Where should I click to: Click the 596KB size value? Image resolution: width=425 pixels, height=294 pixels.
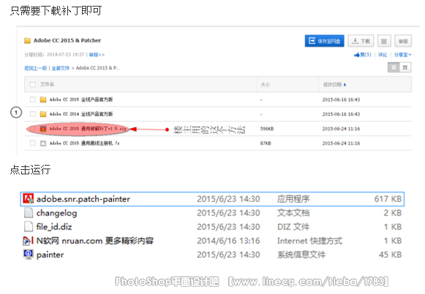[x=267, y=128]
